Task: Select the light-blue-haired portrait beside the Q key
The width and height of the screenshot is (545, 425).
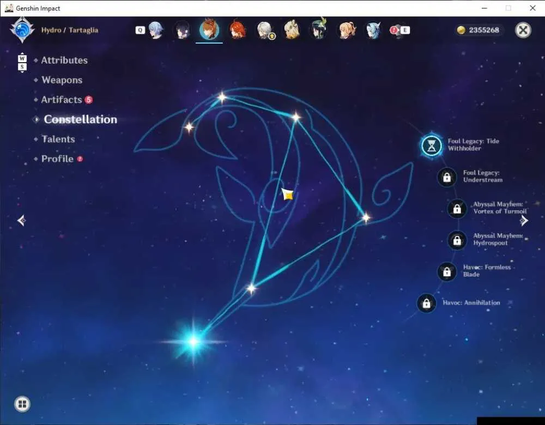Action: point(155,30)
